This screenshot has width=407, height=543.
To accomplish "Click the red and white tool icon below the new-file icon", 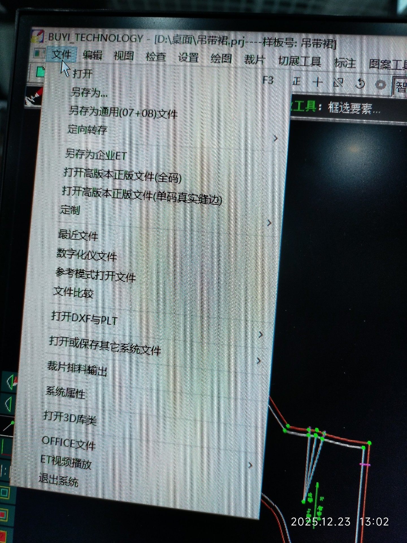I will pos(34,96).
